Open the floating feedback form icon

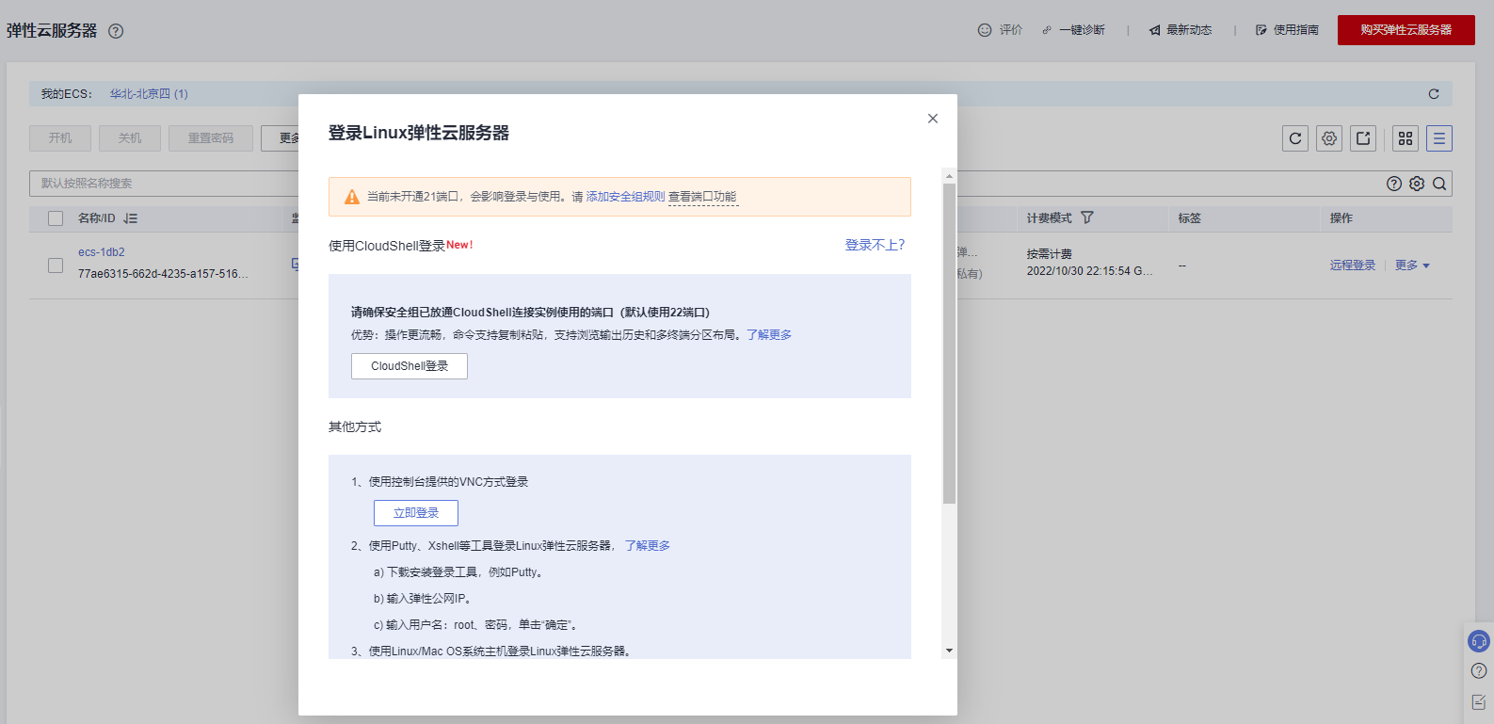1479,701
